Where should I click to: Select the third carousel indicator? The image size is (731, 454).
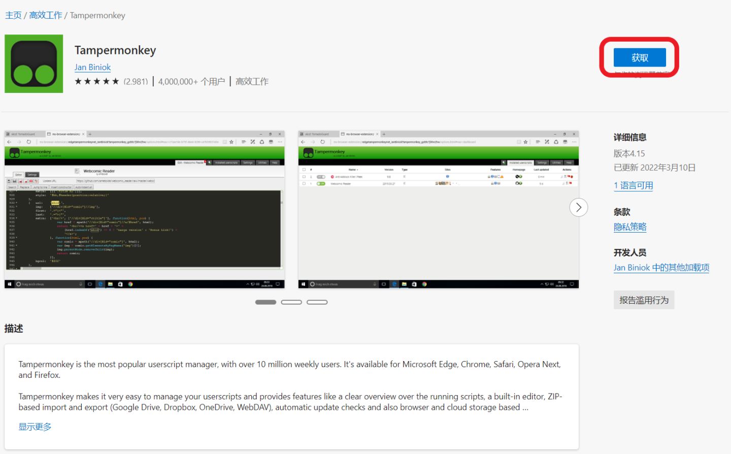317,302
